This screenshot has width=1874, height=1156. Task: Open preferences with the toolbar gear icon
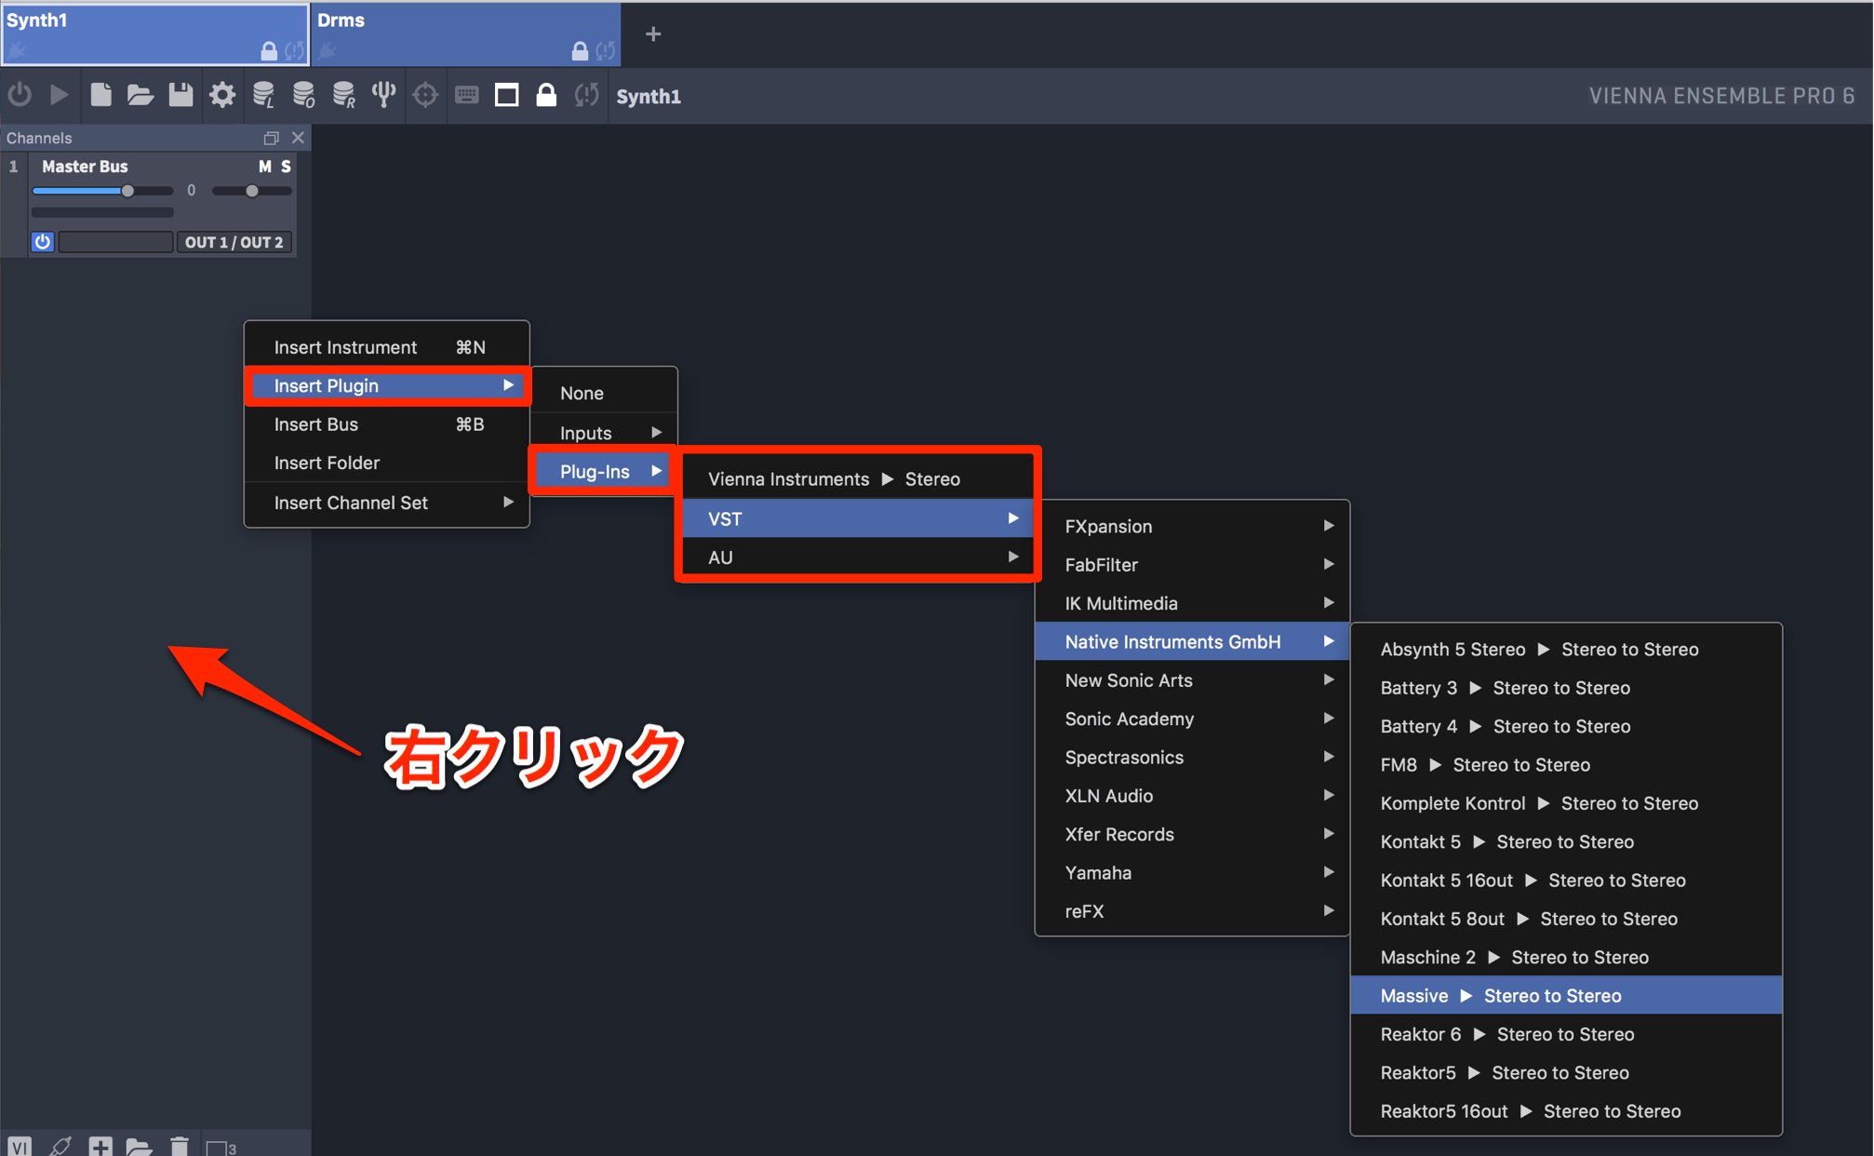pyautogui.click(x=221, y=95)
